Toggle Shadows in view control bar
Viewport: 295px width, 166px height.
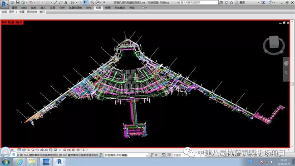pos(33,150)
